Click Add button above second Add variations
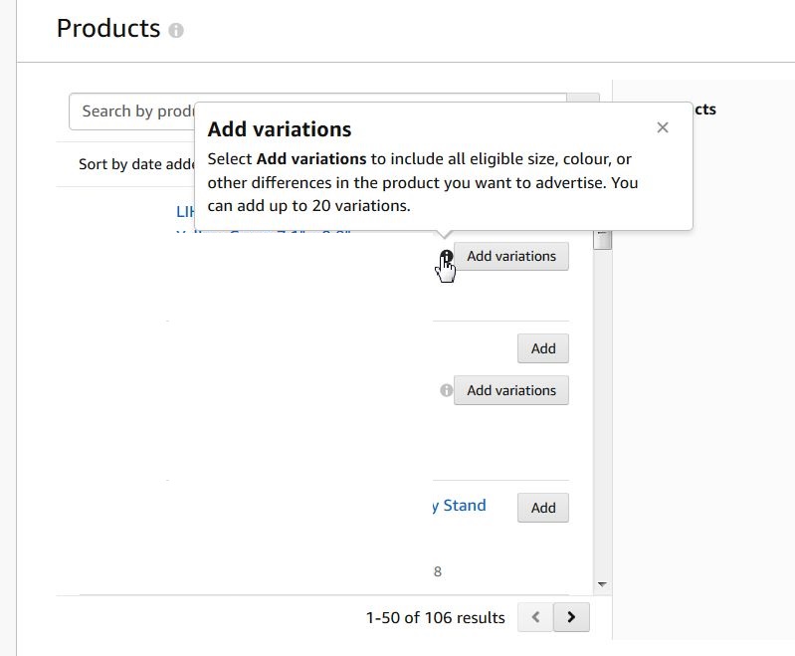The image size is (795, 656). pos(542,348)
